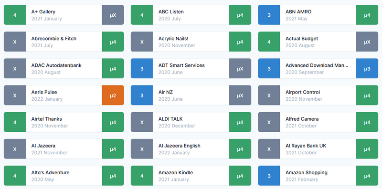Click the gray X badge on Abrecombie & Fitch

click(x=15, y=42)
